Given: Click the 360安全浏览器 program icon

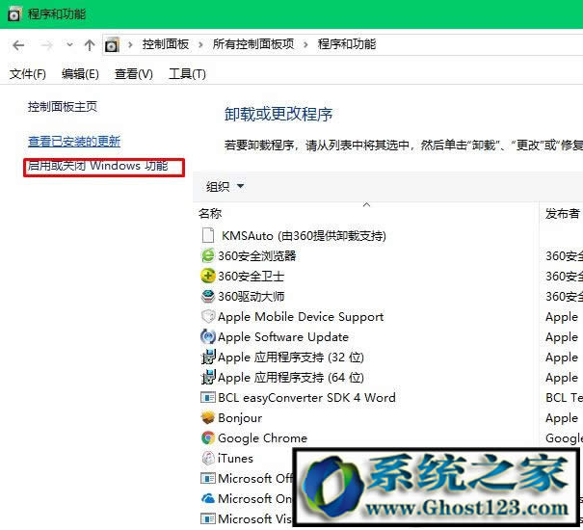Looking at the screenshot, I should [207, 255].
